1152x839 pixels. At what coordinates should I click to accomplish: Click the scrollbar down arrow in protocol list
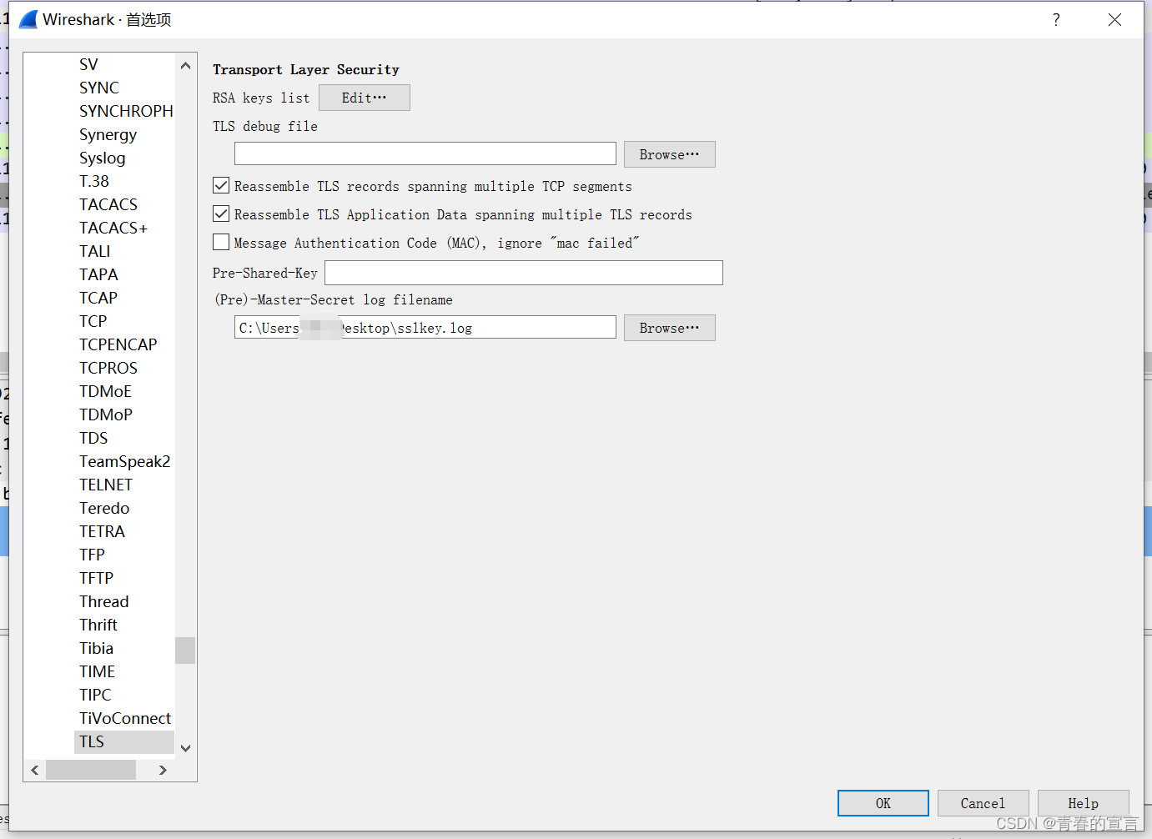pos(185,748)
